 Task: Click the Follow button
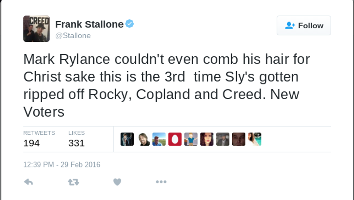click(x=303, y=26)
